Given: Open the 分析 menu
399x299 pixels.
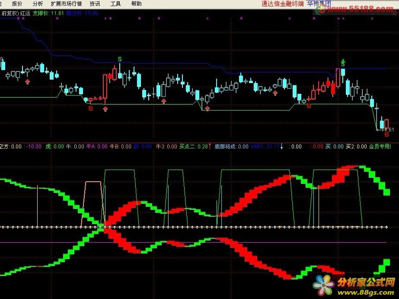Looking at the screenshot, I should tap(38, 4).
